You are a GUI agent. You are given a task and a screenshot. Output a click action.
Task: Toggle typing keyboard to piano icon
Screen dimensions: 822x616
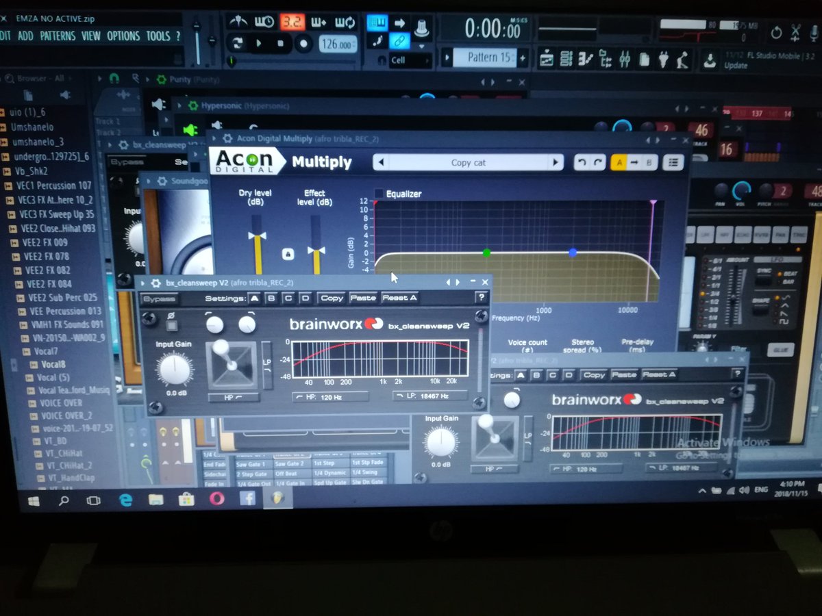tap(377, 23)
